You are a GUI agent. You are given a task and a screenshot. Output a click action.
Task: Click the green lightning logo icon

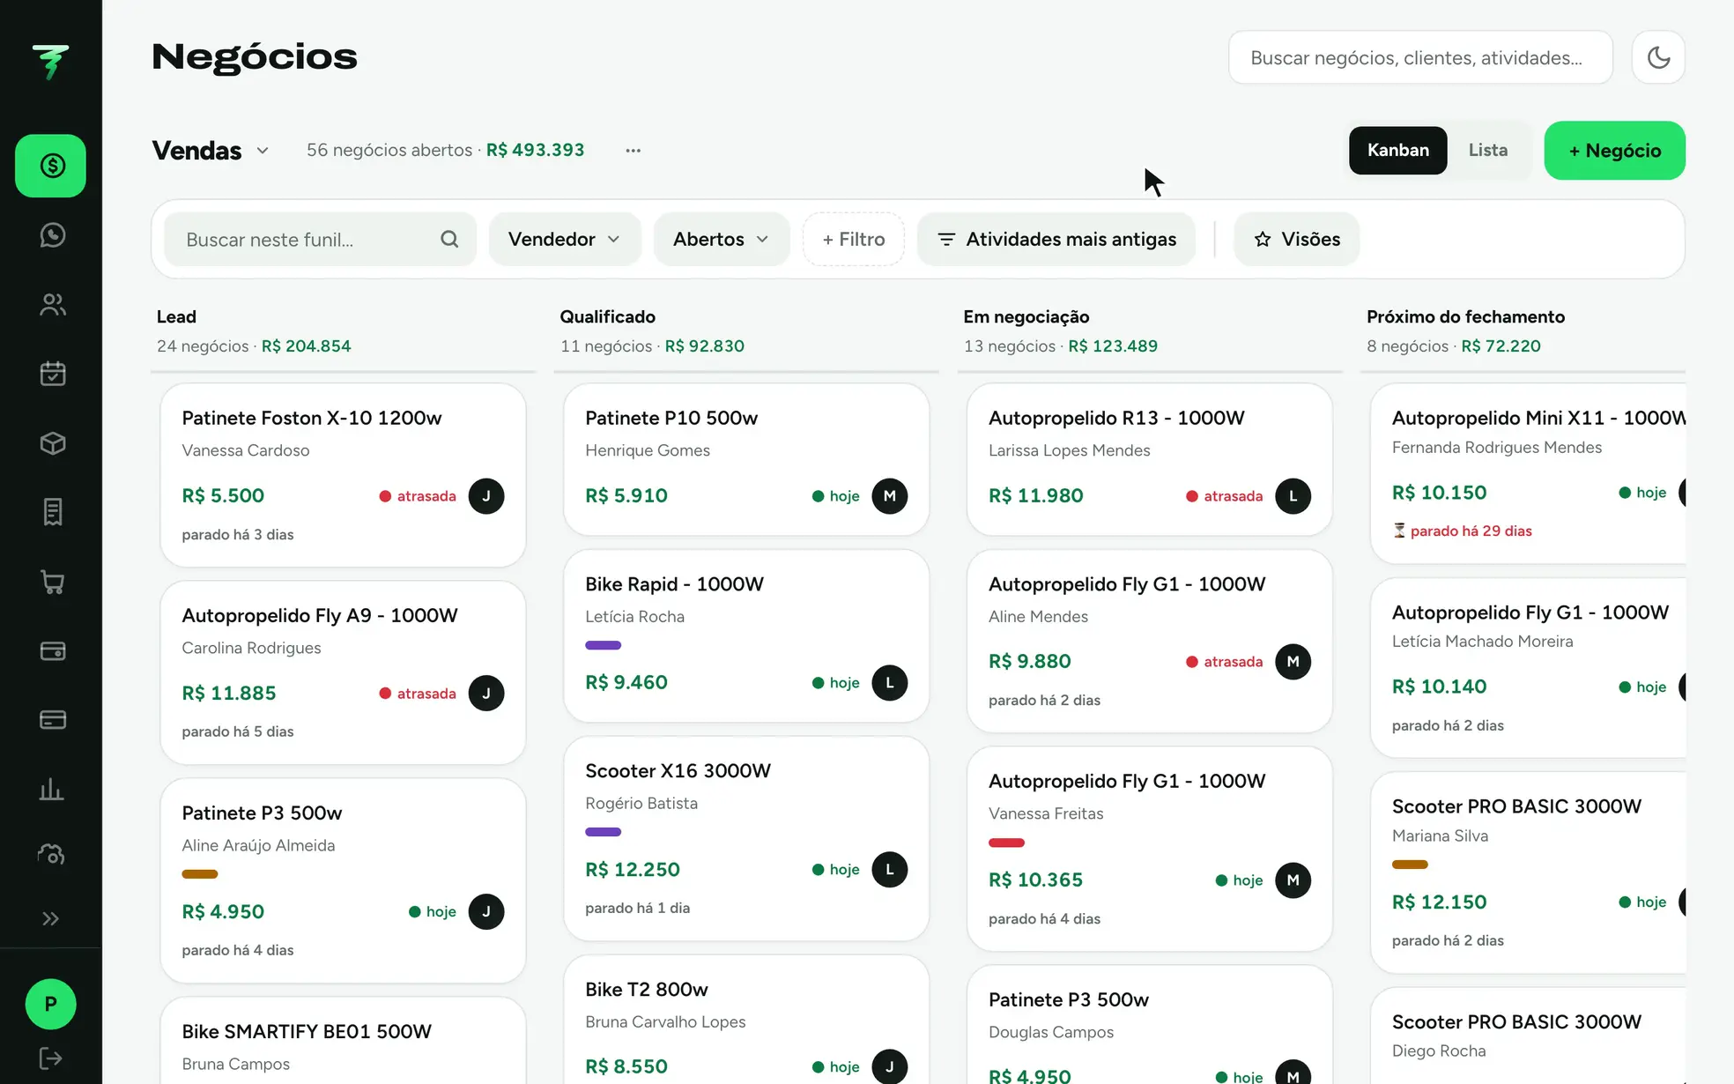[x=51, y=62]
